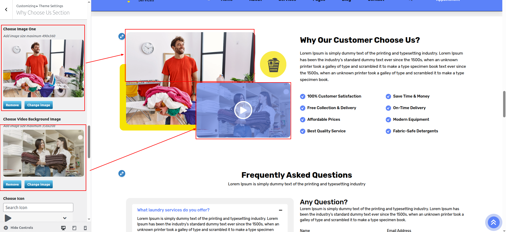Select the laundry man image thumbnail in sidebar
The width and height of the screenshot is (506, 232).
(44, 69)
